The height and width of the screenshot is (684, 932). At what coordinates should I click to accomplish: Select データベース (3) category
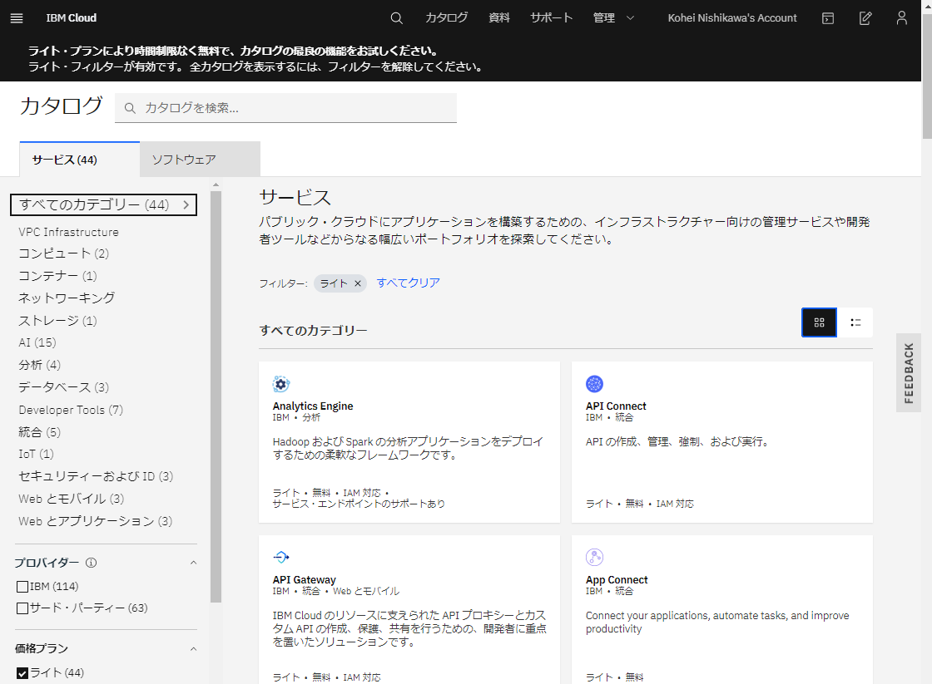pos(63,387)
